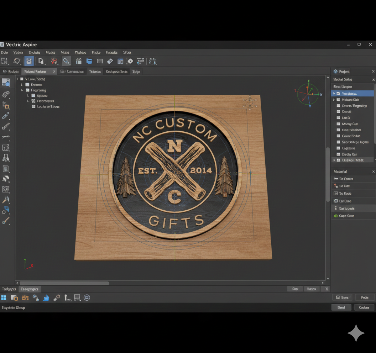The height and width of the screenshot is (353, 376).
Task: Select the Fngrosling tree item
Action: 38,90
